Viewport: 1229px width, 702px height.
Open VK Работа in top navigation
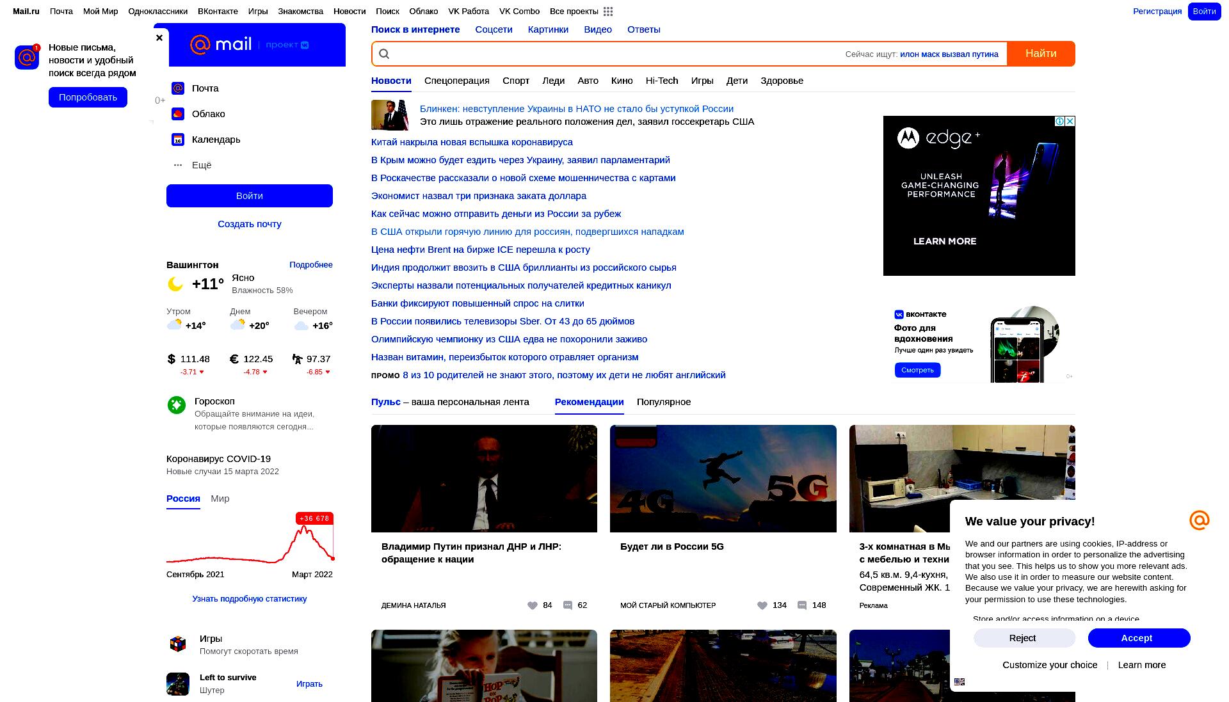point(469,12)
